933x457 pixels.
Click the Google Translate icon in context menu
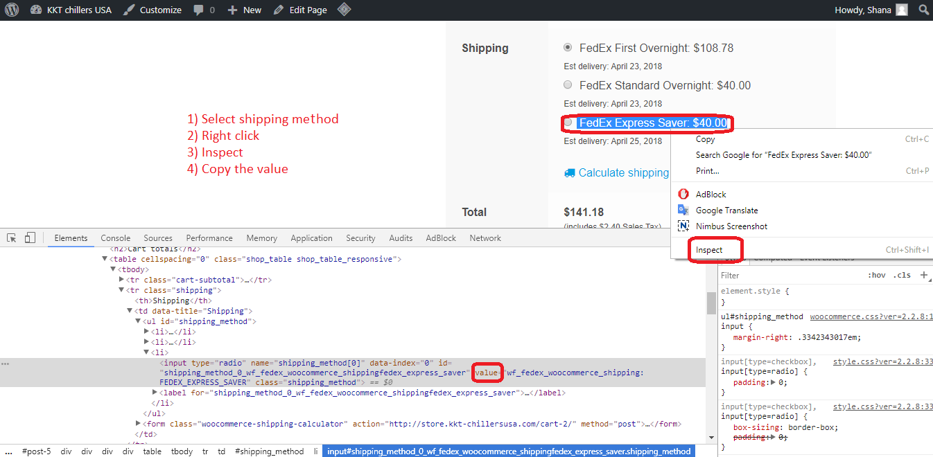tap(683, 210)
